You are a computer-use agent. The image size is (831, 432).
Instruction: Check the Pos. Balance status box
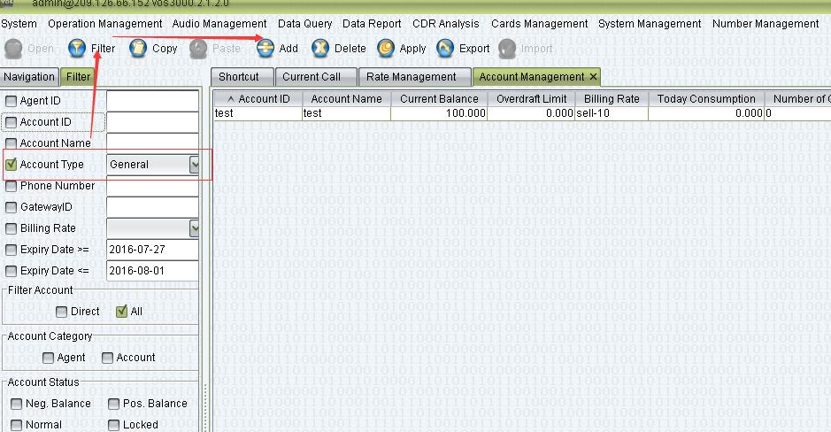pos(113,404)
